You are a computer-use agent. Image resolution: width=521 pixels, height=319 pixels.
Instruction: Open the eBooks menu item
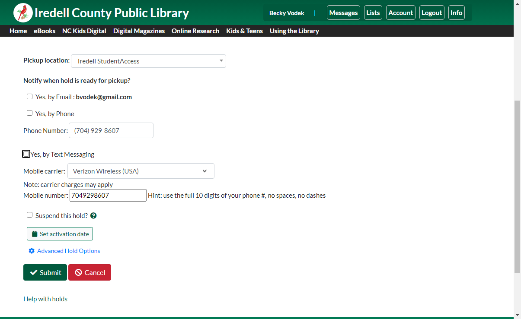(45, 31)
